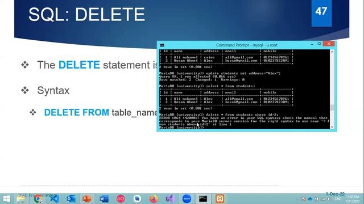The image size is (364, 204).
Task: Click the ENG language indicator in the tray
Action: (x=338, y=199)
